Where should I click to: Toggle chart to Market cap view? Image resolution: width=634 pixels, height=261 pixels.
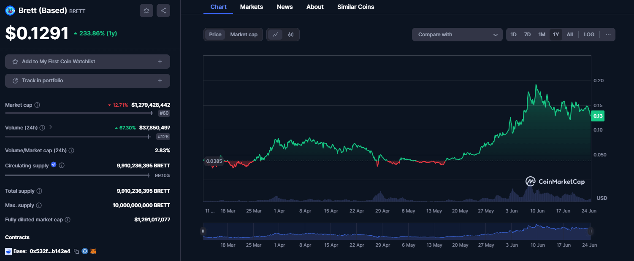[x=244, y=35]
